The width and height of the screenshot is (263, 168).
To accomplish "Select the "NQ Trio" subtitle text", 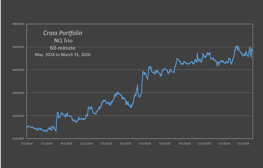I will 63,41.
